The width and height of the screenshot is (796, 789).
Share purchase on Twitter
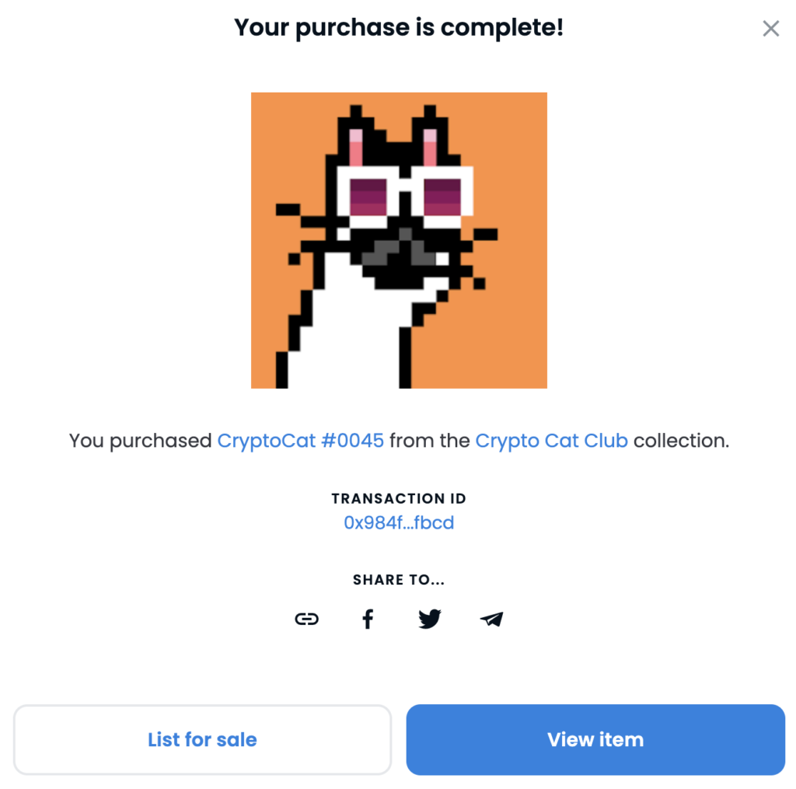(x=429, y=619)
